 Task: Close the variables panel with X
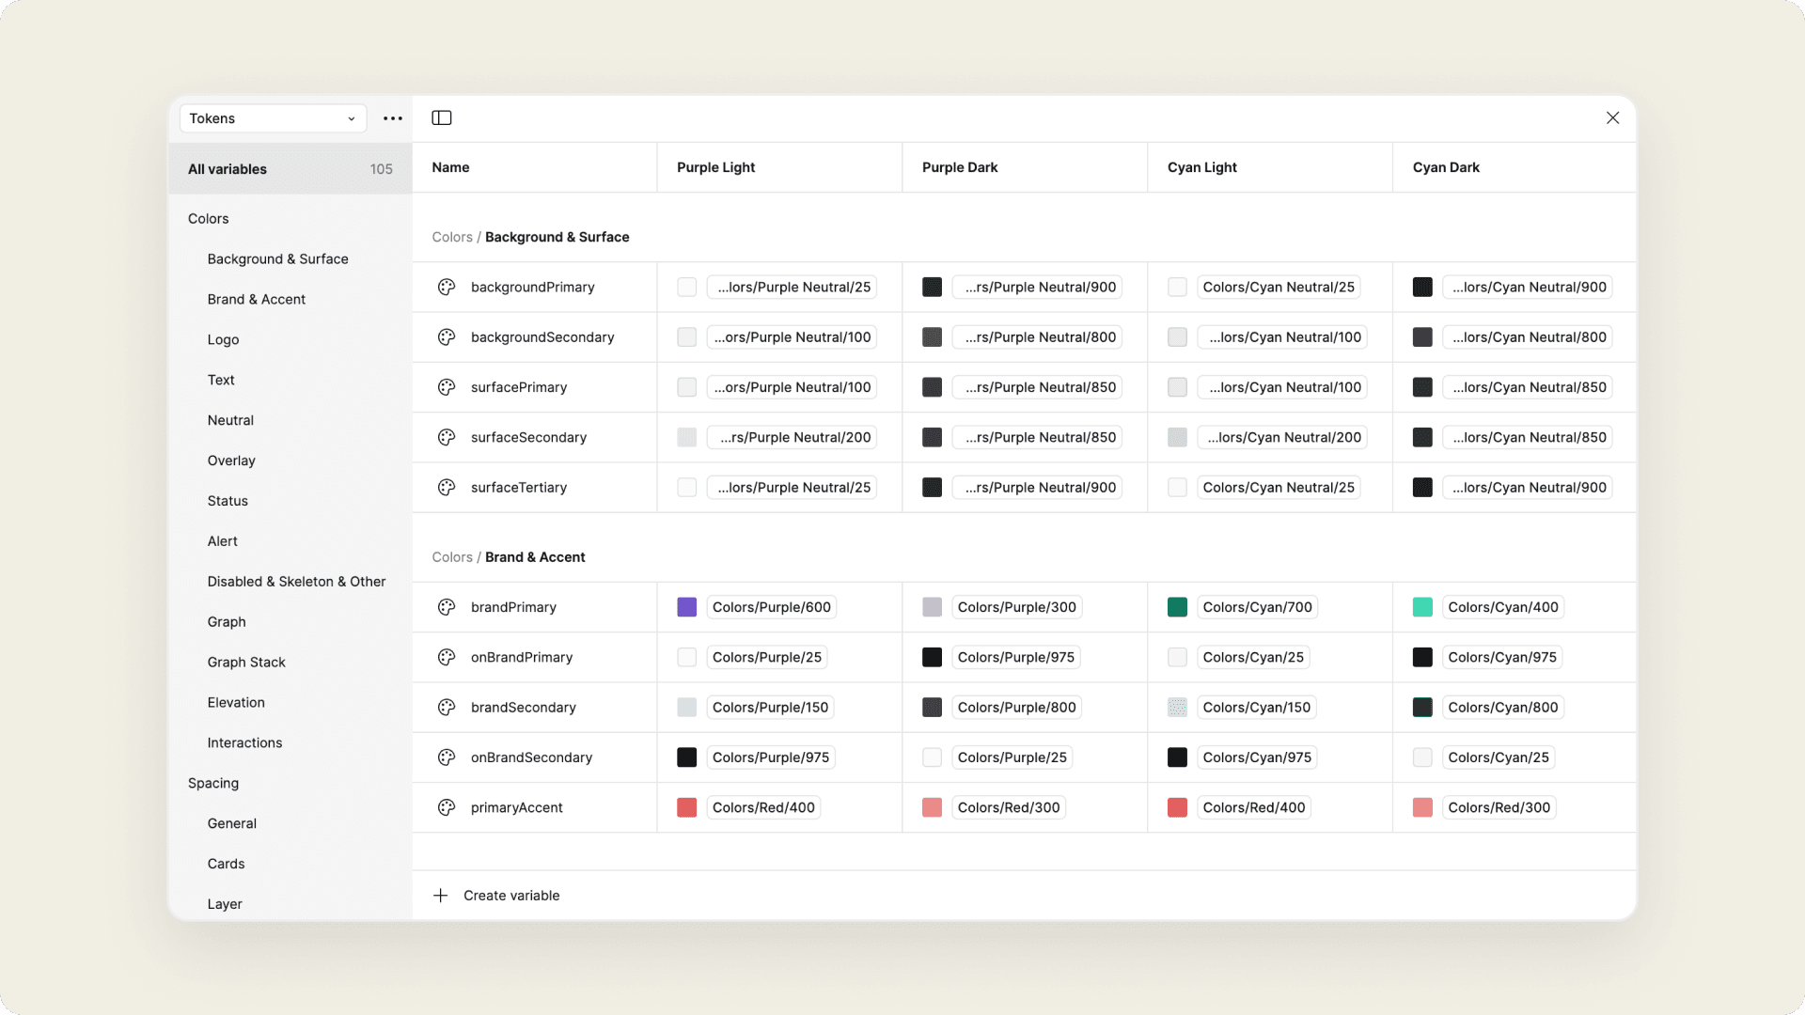(x=1612, y=117)
